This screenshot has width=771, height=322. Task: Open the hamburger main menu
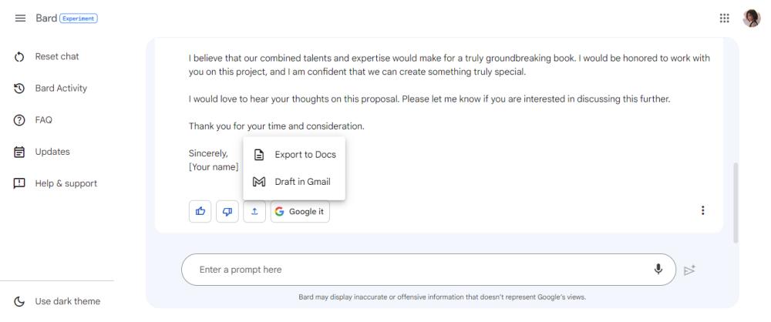[x=20, y=18]
